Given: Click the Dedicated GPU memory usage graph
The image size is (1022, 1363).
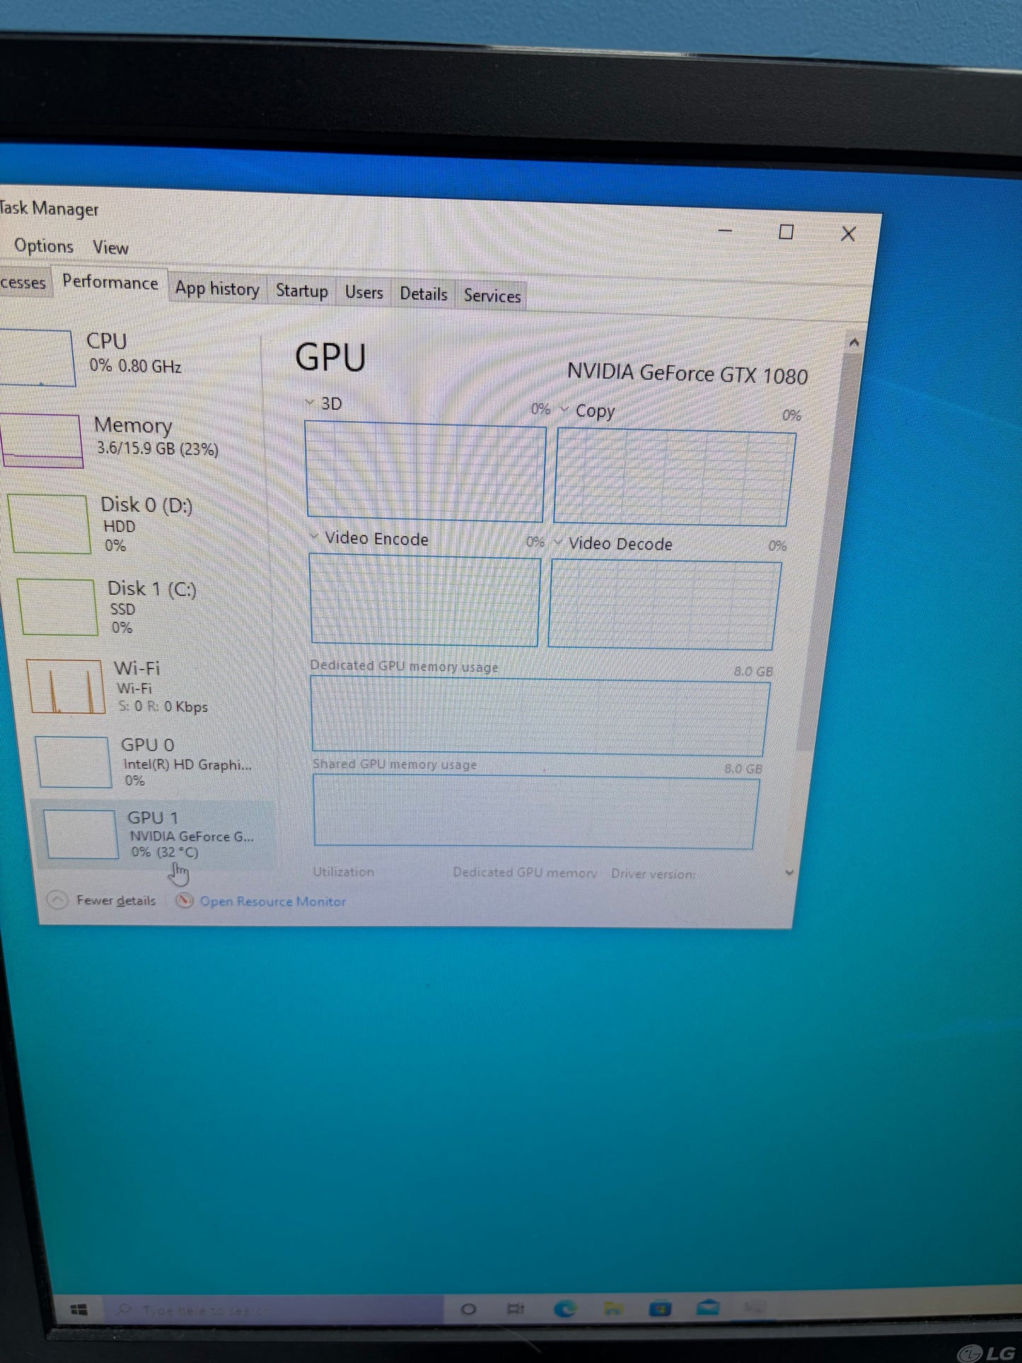Looking at the screenshot, I should coord(540,716).
